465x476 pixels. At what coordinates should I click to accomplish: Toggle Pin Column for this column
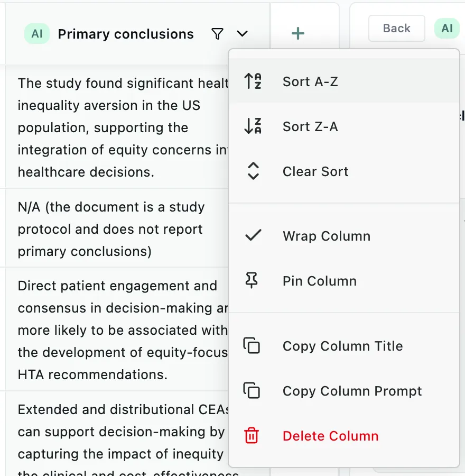tap(344, 280)
